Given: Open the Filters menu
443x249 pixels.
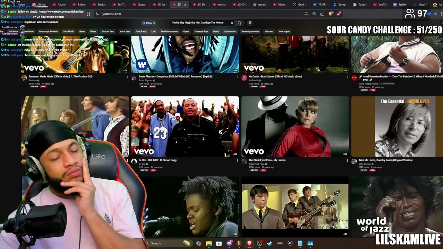Looking at the screenshot, I should coord(149,23).
